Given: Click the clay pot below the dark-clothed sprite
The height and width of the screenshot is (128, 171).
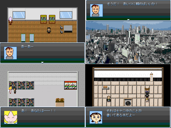Looking at the screenshot, I should click(x=147, y=100).
